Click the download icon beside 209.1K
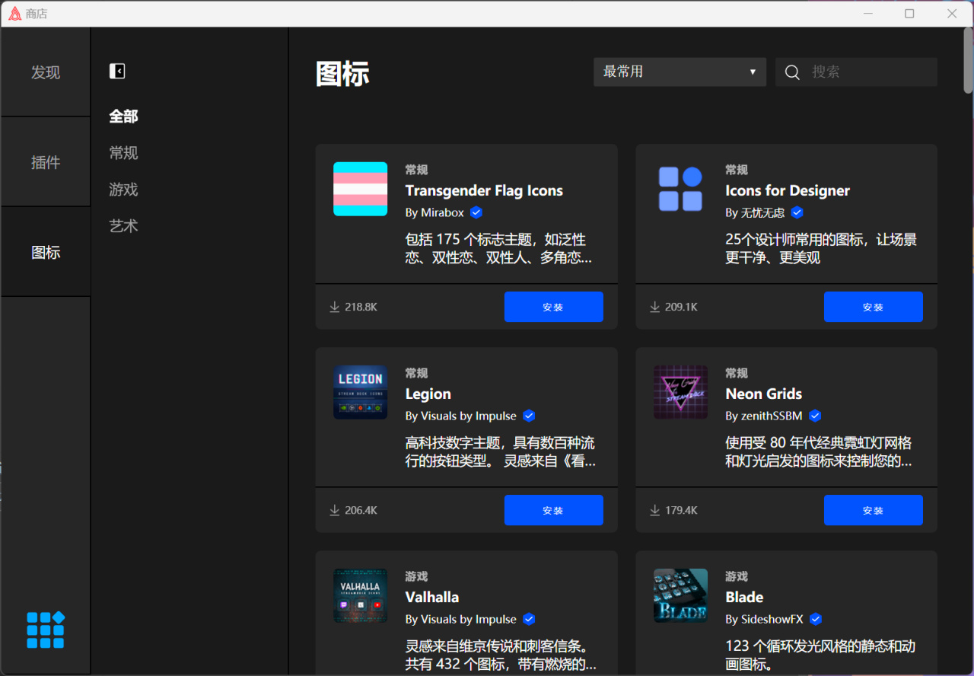 point(654,307)
